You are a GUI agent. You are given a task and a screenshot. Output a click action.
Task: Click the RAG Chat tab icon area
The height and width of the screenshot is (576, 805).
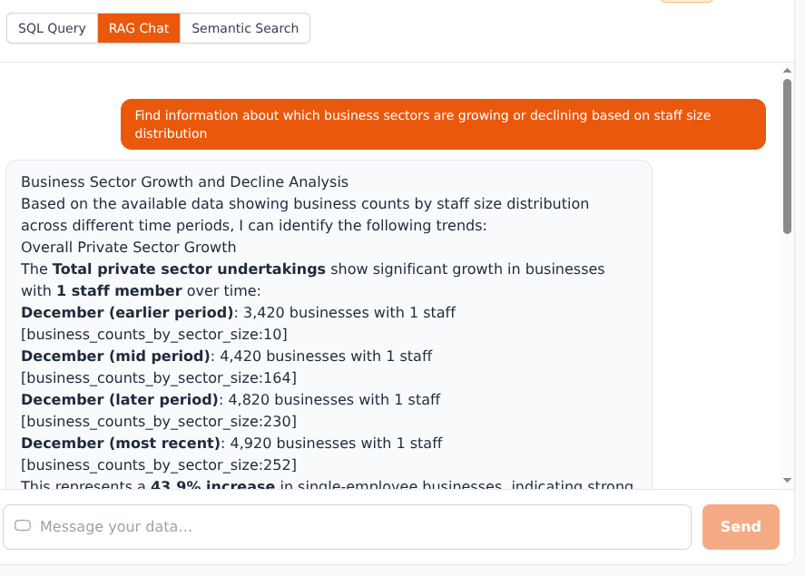[x=138, y=28]
